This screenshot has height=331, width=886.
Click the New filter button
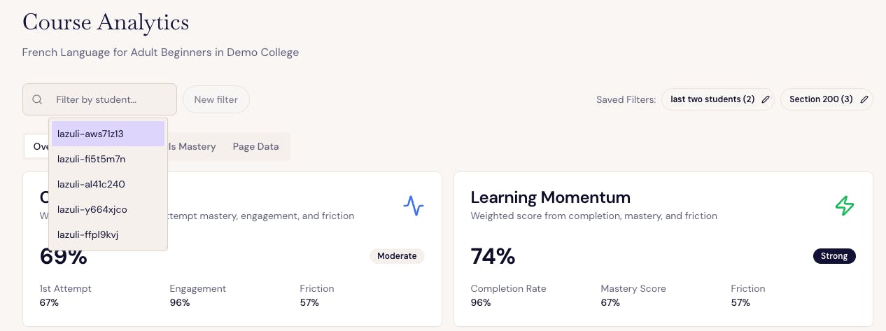216,99
